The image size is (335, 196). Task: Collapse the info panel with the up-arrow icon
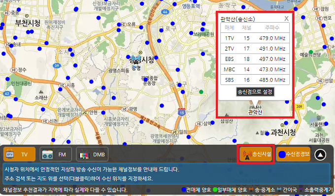320,155
